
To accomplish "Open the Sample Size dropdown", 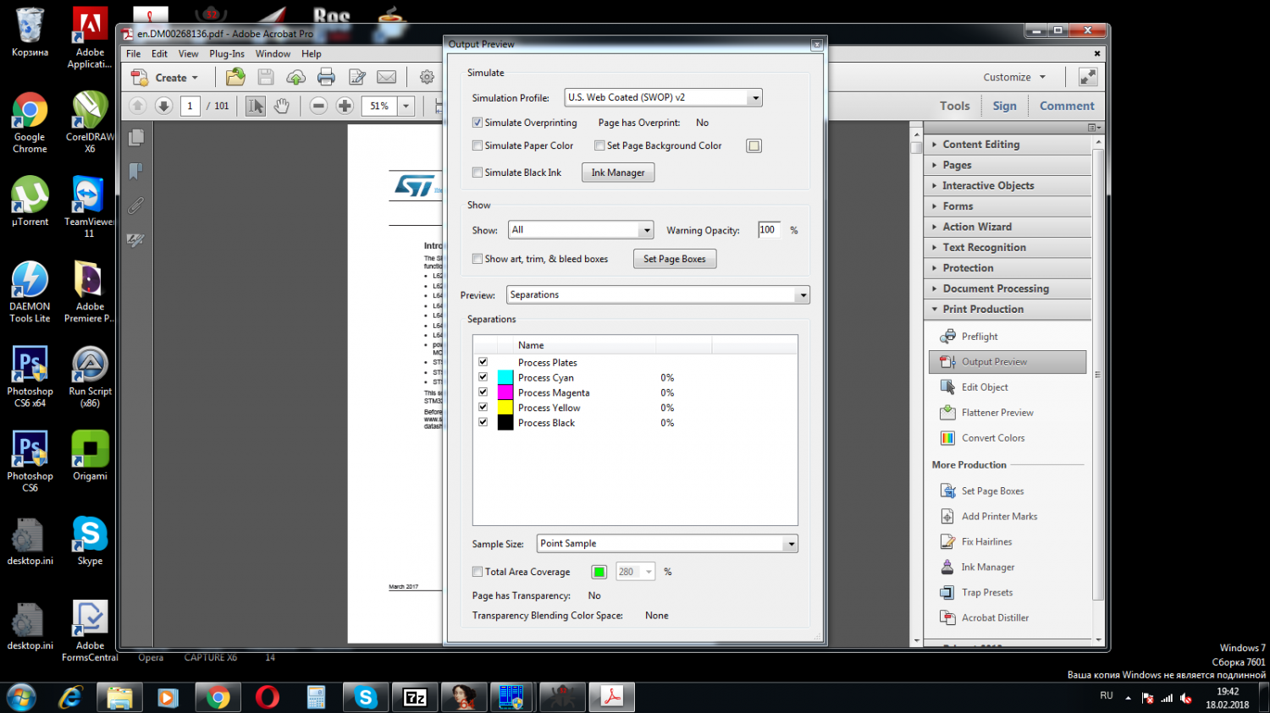I will (x=667, y=544).
